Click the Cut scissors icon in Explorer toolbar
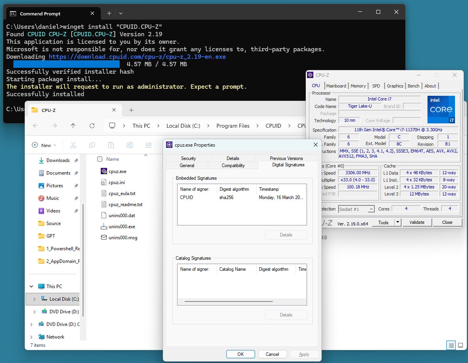 [x=73, y=145]
